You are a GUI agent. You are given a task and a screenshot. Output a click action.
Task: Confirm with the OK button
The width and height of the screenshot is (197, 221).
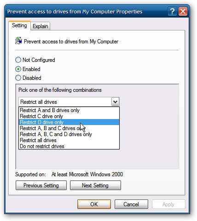pos(94,204)
